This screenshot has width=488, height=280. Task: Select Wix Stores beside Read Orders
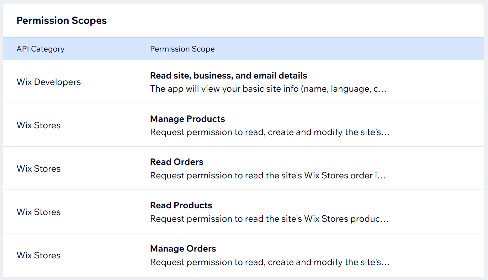pos(39,169)
